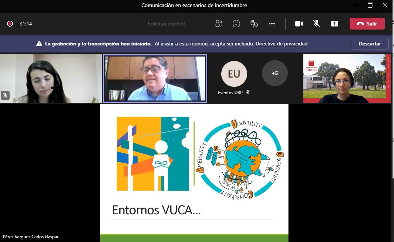The height and width of the screenshot is (242, 394).
Task: Click the meeting title Comunicación en escenarios de incertidumbre
Action: click(x=194, y=6)
